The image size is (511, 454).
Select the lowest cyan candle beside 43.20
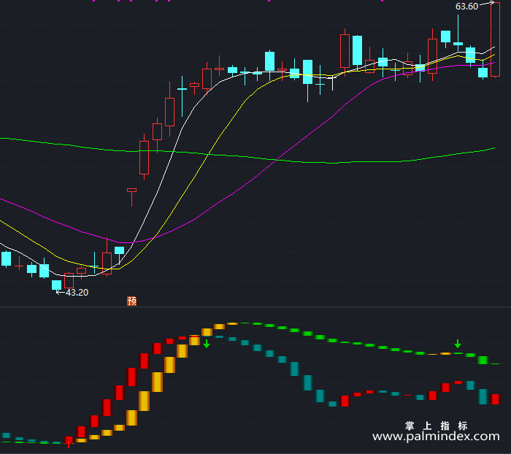[57, 285]
